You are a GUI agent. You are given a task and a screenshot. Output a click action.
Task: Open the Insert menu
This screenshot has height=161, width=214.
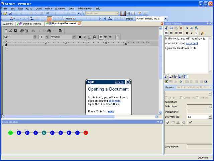point(39,9)
